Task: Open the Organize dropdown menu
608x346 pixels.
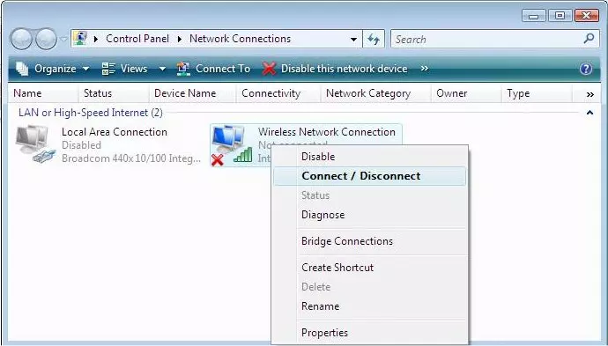Action: pos(53,69)
